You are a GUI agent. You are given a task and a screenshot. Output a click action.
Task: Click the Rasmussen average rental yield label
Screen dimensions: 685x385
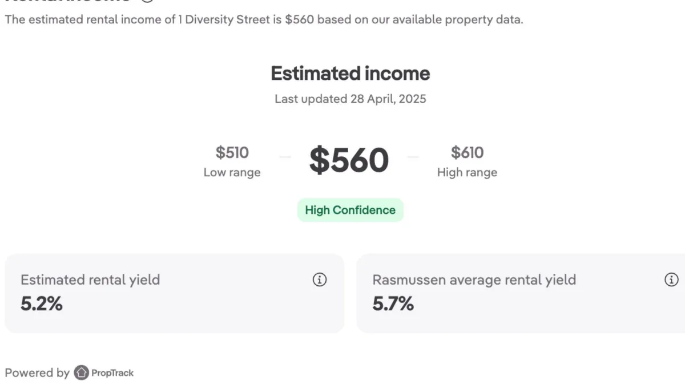[x=474, y=279]
